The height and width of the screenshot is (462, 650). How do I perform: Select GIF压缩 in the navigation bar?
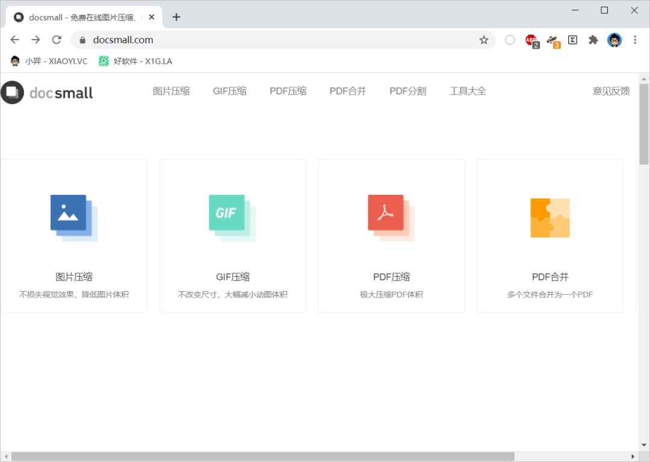point(229,91)
